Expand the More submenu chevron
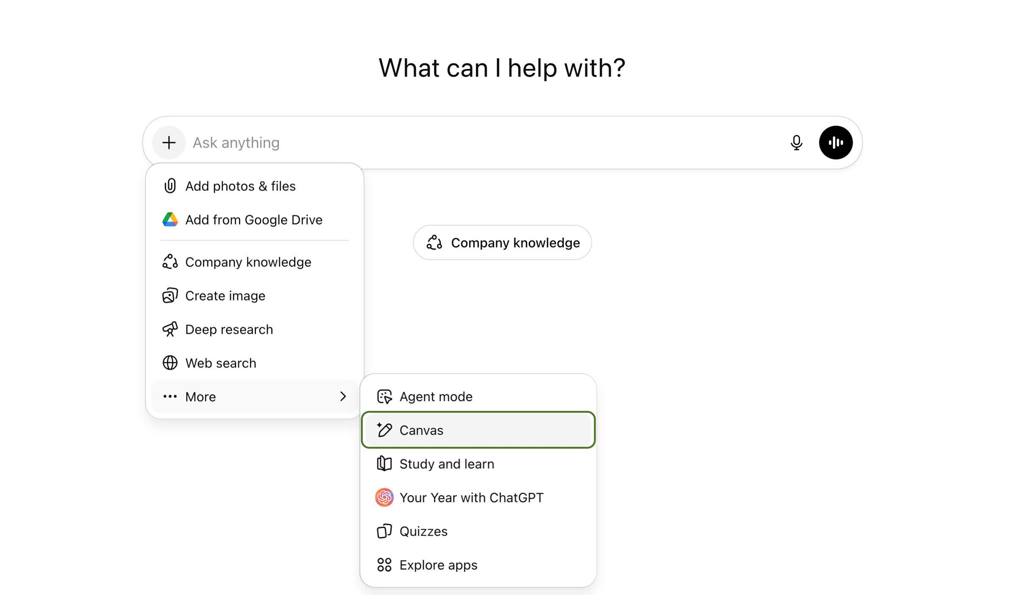This screenshot has height=595, width=1017. pos(343,397)
